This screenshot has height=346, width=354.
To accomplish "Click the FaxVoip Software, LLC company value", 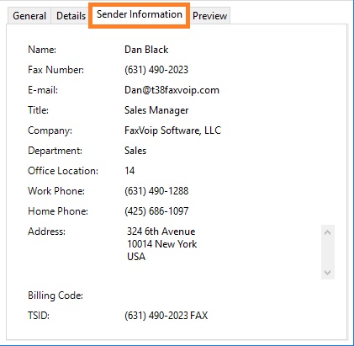I will [x=172, y=130].
